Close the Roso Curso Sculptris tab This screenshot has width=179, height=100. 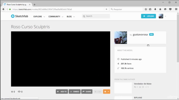coord(30,5)
